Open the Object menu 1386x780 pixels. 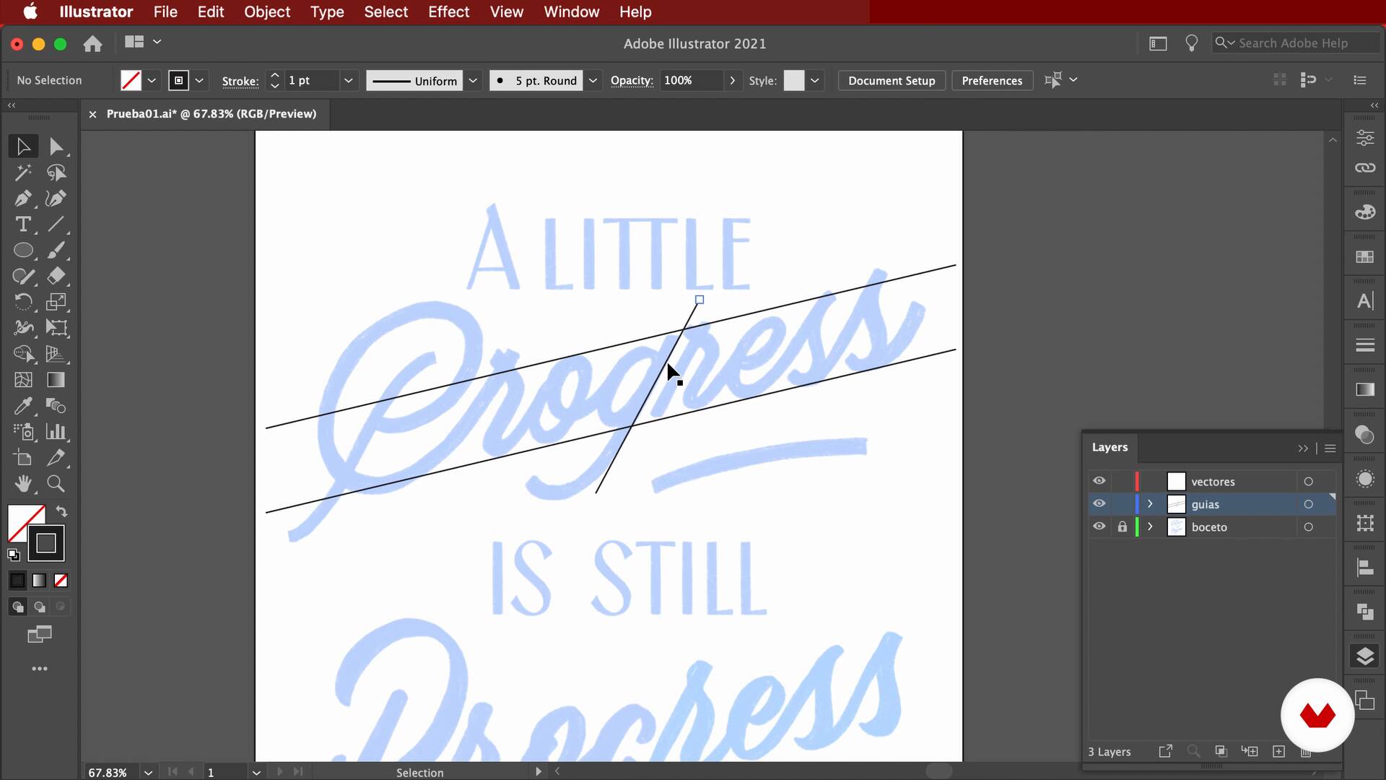pos(267,12)
